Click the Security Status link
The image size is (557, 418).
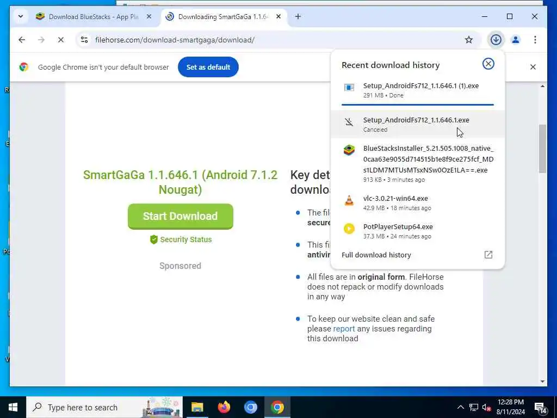click(x=186, y=239)
